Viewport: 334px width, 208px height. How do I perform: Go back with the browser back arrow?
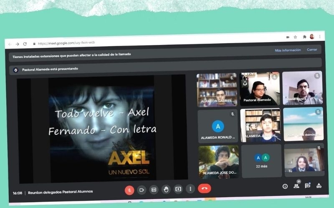[10, 44]
